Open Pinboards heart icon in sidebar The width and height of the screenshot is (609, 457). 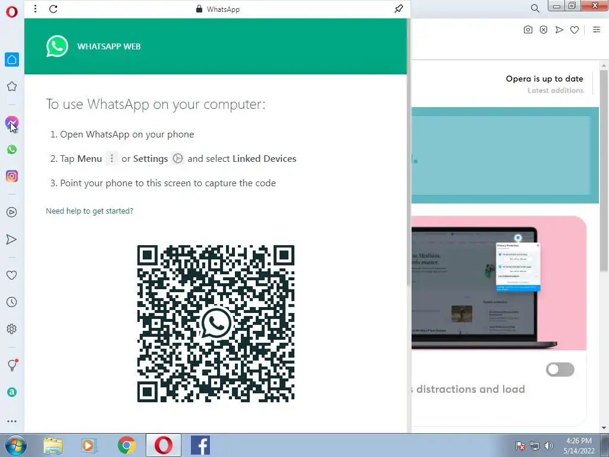tap(12, 275)
